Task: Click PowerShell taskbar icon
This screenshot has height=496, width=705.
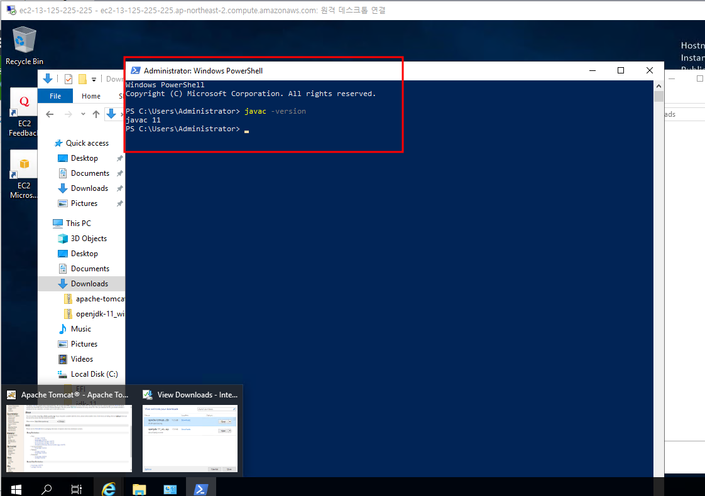Action: (x=200, y=489)
